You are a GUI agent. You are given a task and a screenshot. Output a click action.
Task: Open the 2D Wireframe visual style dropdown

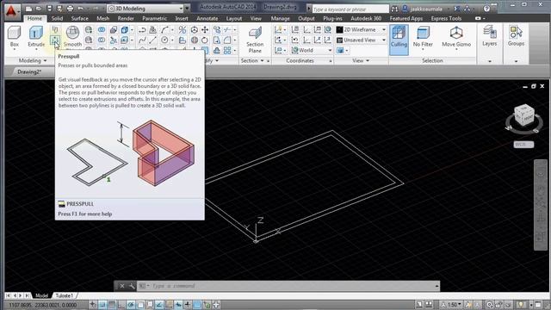(362, 30)
